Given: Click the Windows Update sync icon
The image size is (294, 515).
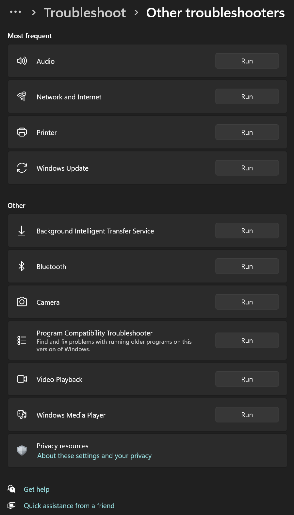Looking at the screenshot, I should click(x=22, y=168).
